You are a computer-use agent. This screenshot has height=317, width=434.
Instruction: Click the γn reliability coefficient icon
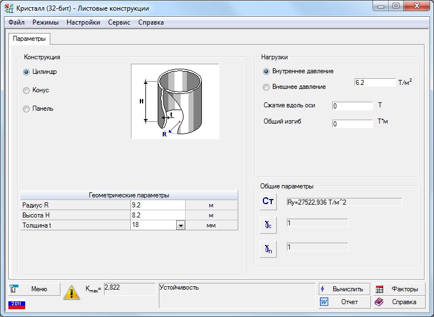tap(268, 249)
